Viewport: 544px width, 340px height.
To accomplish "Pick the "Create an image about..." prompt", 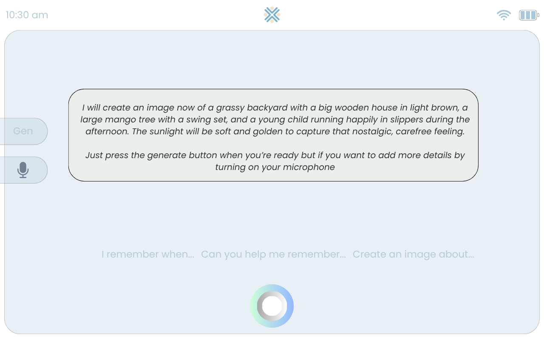I will point(413,254).
